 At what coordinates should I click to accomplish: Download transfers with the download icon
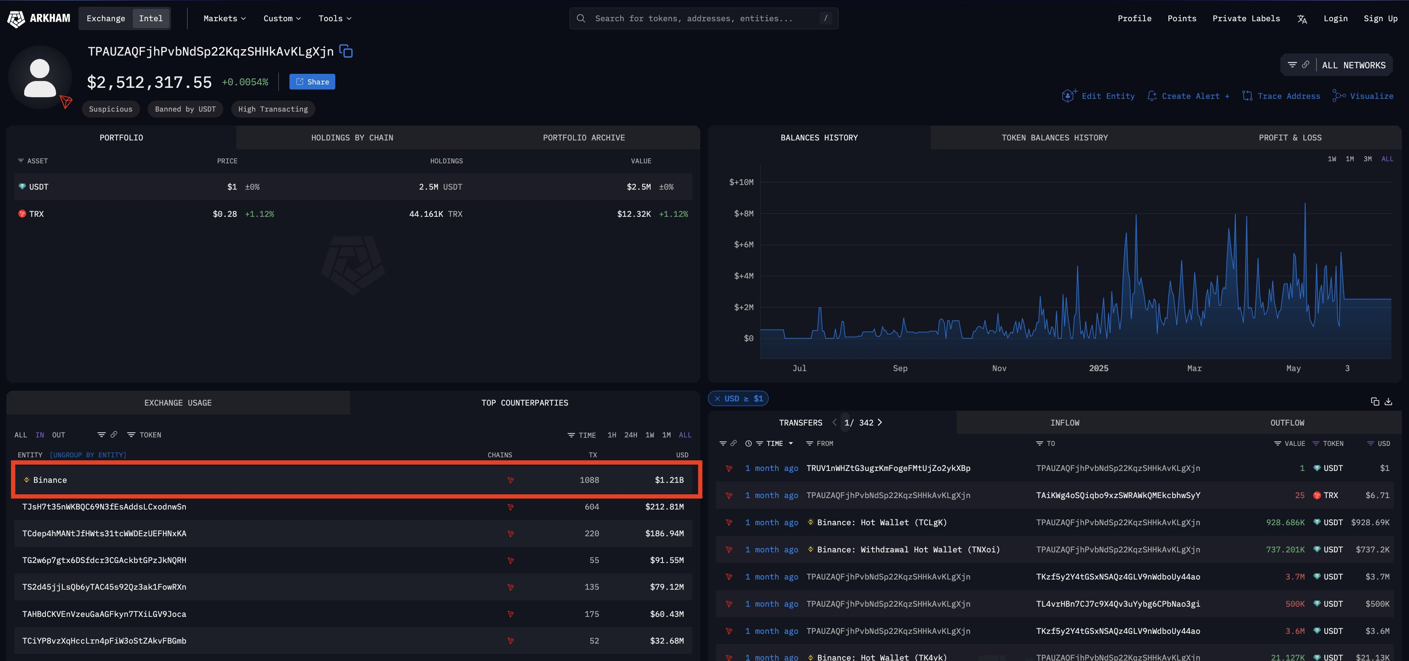point(1388,401)
